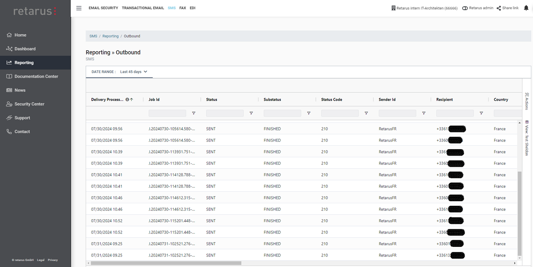The width and height of the screenshot is (533, 267).
Task: Click the info icon beside Delivery Process
Action: click(127, 100)
